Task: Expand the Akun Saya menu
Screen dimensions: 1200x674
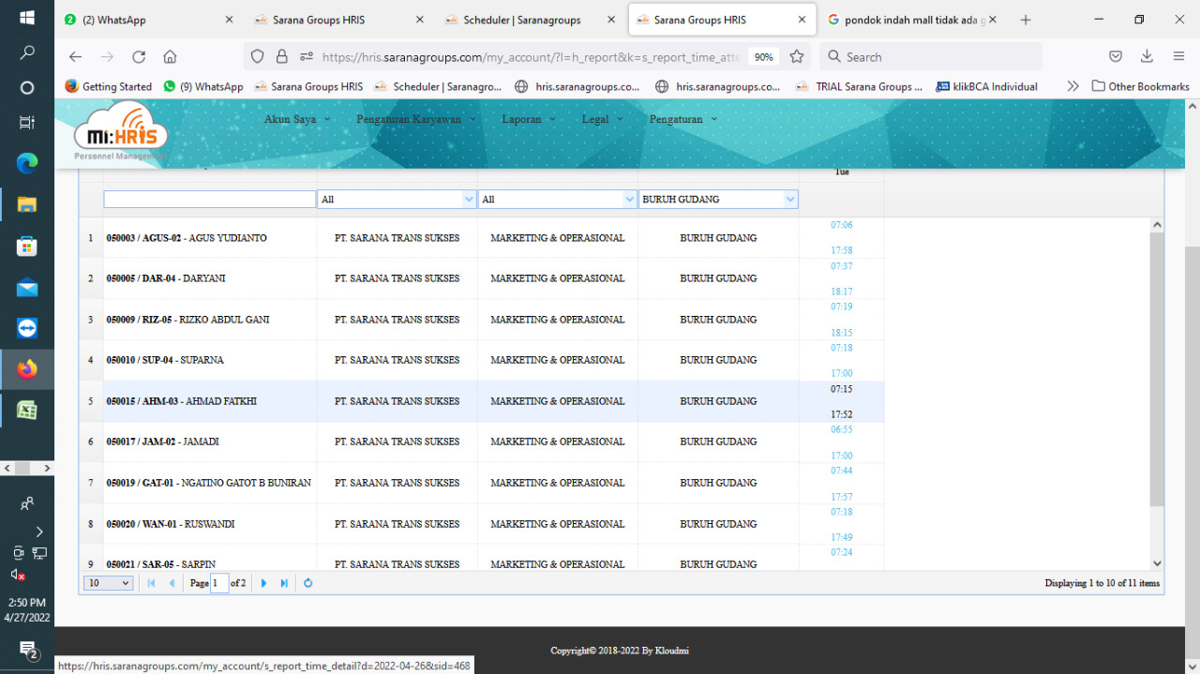Action: coord(297,119)
